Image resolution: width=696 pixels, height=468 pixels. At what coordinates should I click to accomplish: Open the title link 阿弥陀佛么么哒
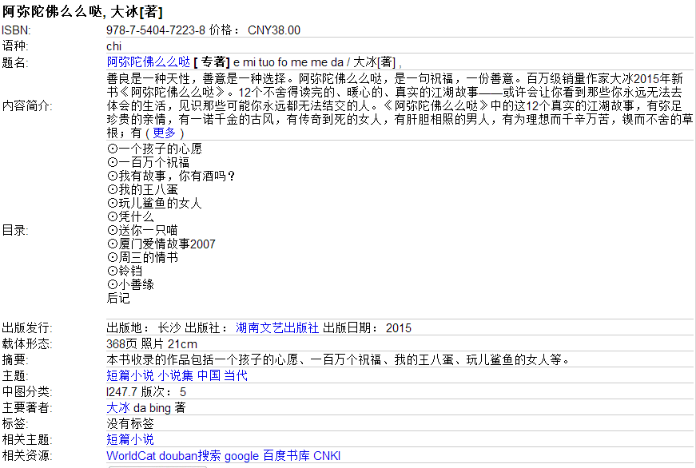coord(149,62)
